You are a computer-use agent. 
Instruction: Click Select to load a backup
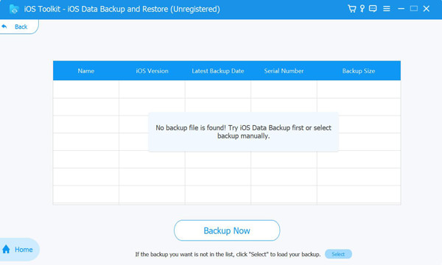click(338, 254)
